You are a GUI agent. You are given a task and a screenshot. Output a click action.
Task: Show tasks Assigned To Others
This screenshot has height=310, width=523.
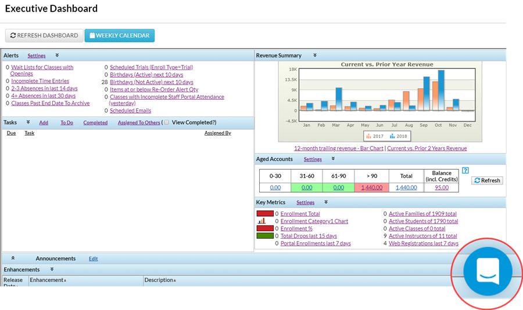pos(139,123)
